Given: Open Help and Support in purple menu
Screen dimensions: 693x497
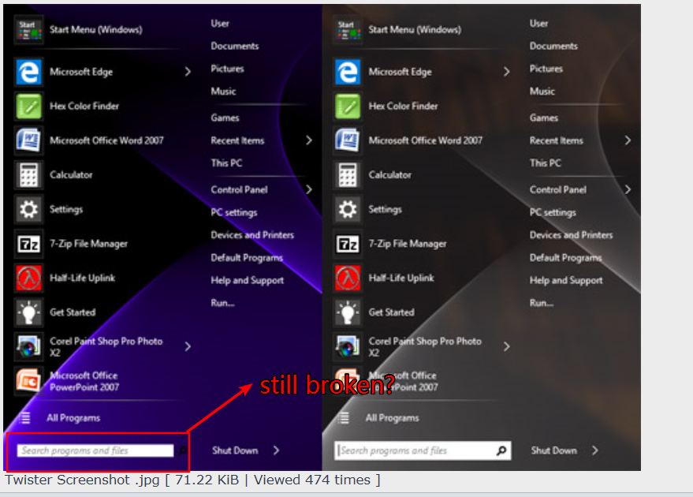Looking at the screenshot, I should pyautogui.click(x=247, y=280).
